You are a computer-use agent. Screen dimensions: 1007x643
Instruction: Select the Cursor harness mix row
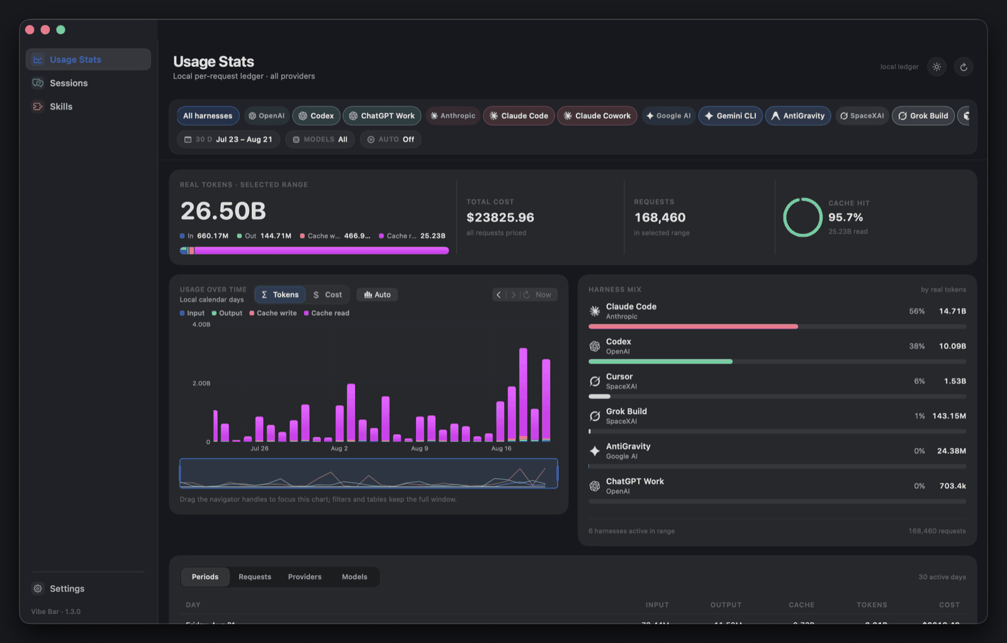(x=777, y=386)
